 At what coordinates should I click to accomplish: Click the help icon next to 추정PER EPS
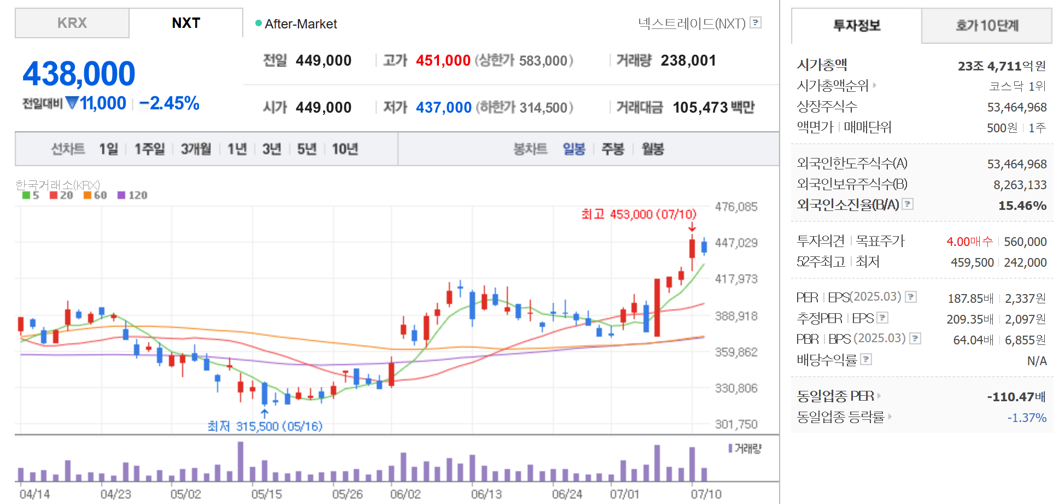click(882, 318)
